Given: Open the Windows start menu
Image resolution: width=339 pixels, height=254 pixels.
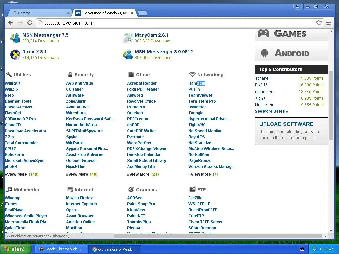Looking at the screenshot, I should point(16,249).
